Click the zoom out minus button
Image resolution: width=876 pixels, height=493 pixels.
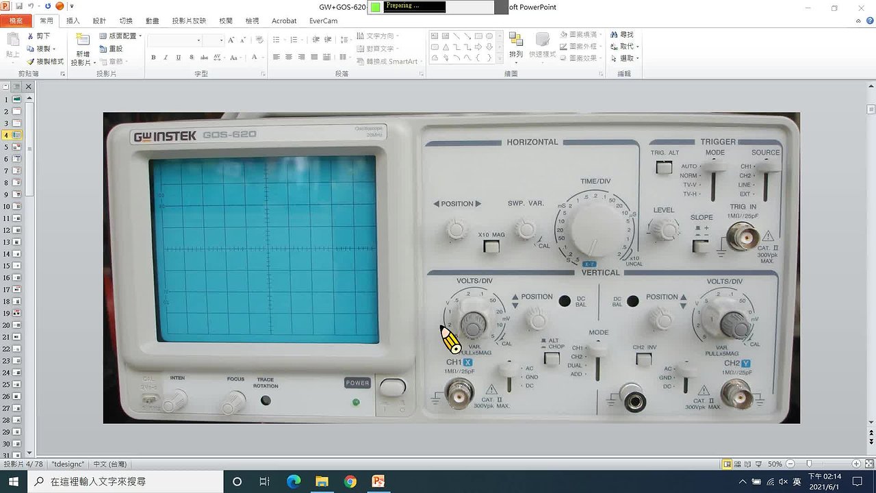pos(790,464)
